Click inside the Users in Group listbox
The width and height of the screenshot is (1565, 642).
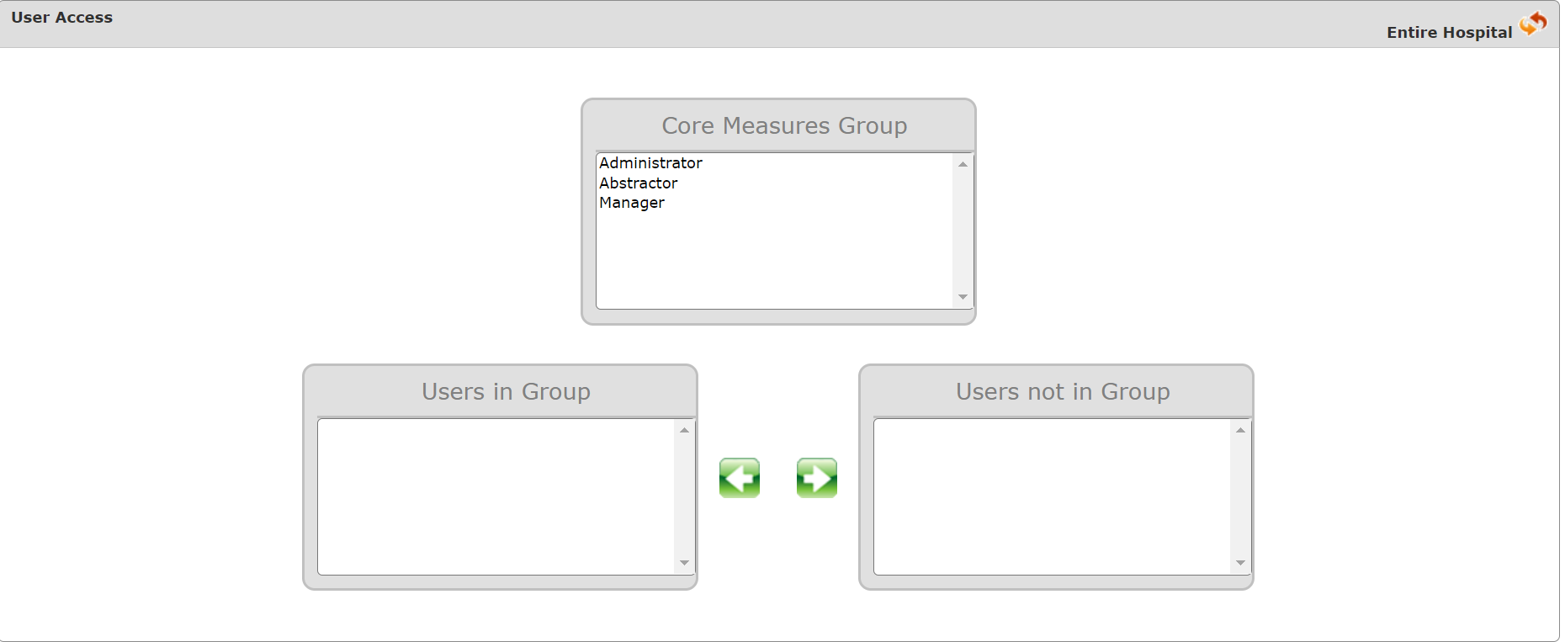[x=496, y=496]
